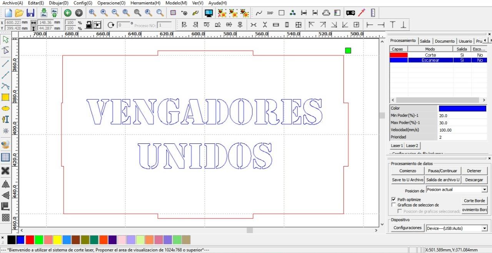Viewport: 492px width, 253px height.
Task: Pick the red swatch in color palette
Action: pos(30,240)
